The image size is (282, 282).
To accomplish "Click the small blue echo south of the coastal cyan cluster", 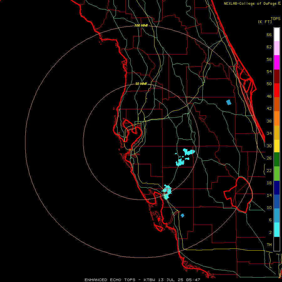I will click(x=182, y=216).
